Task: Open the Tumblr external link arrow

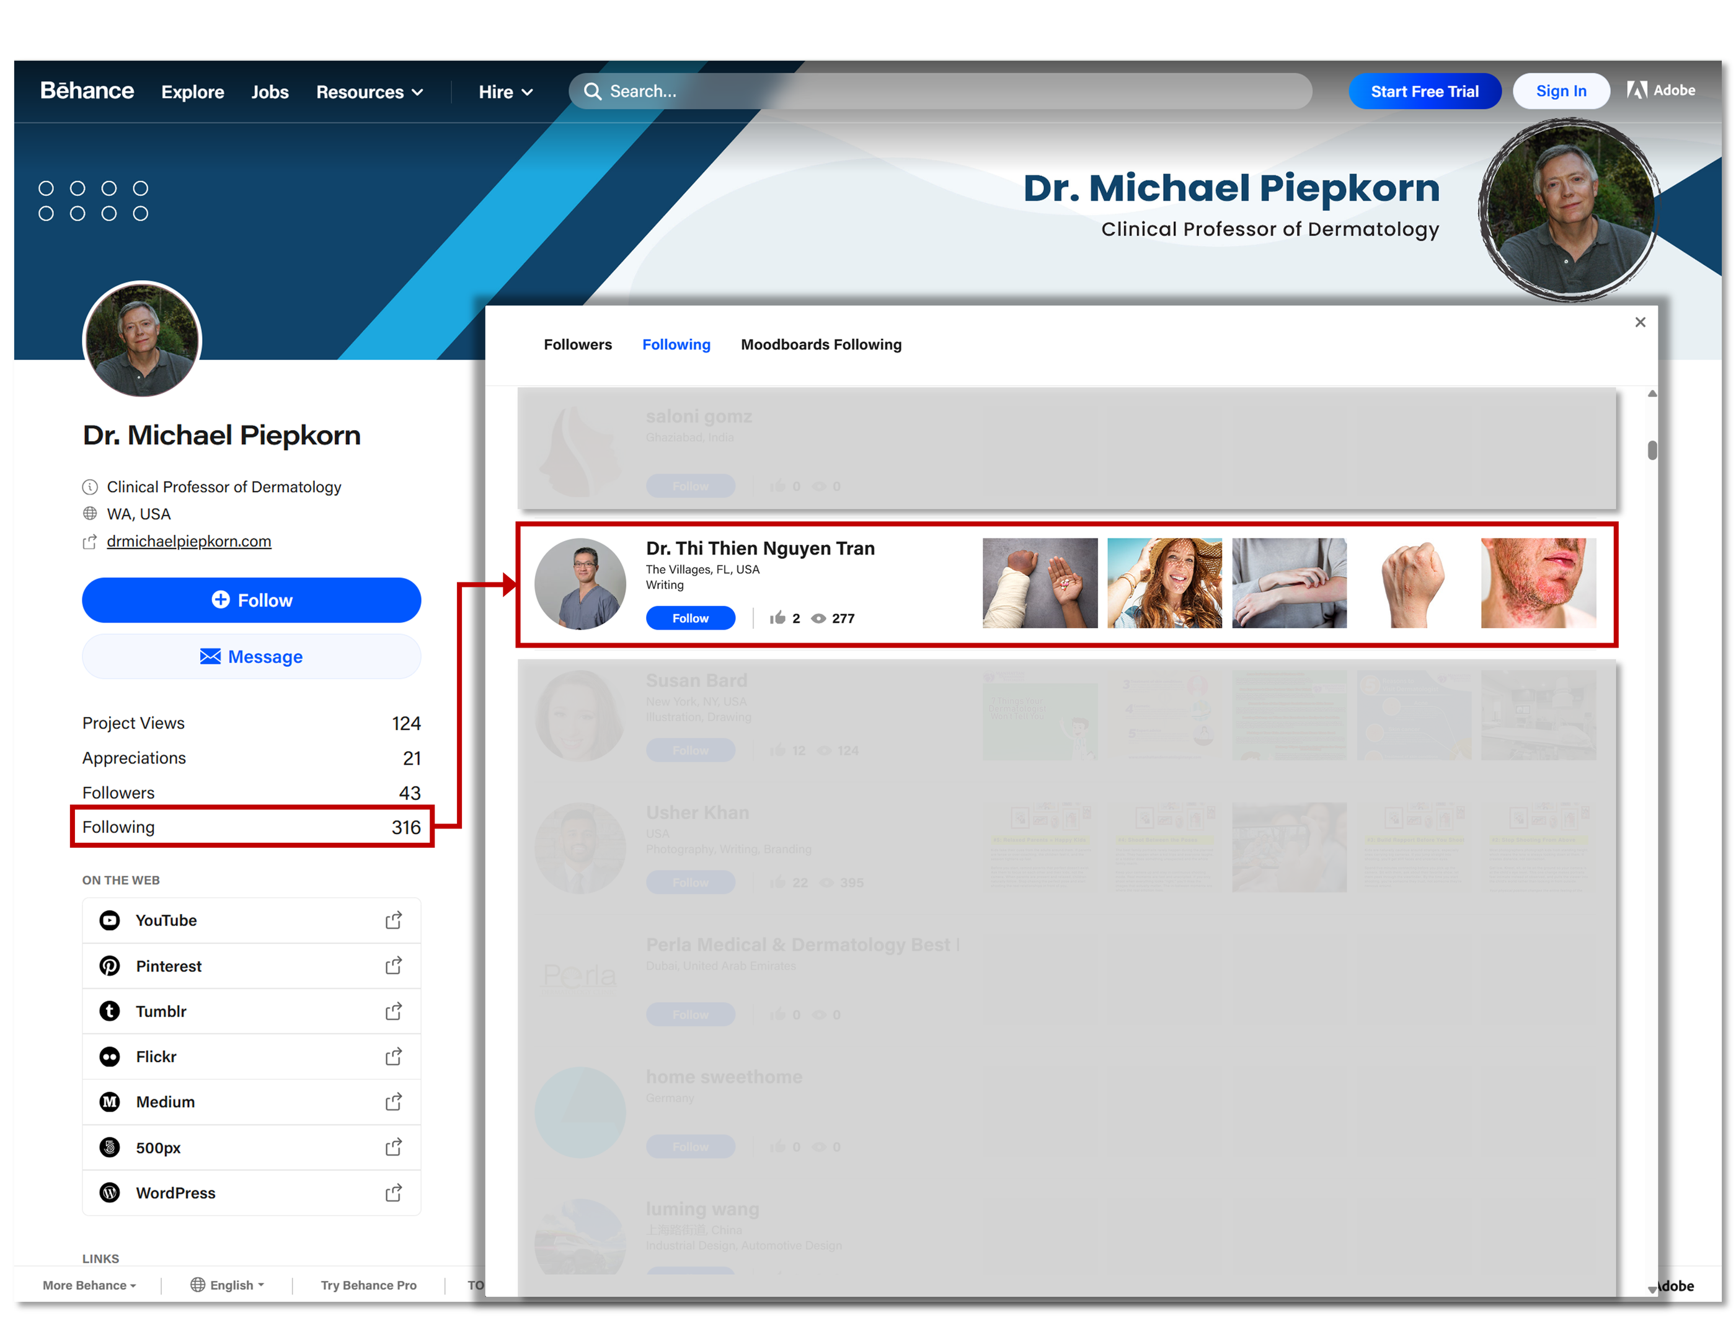Action: 394,1011
